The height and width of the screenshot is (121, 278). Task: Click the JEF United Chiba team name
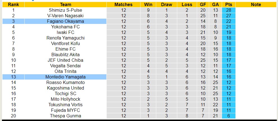66,60
